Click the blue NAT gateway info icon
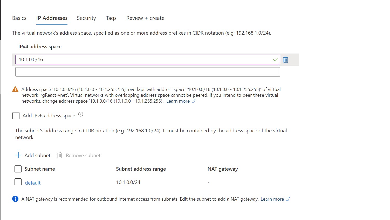This screenshot has height=220, width=390. point(15,199)
